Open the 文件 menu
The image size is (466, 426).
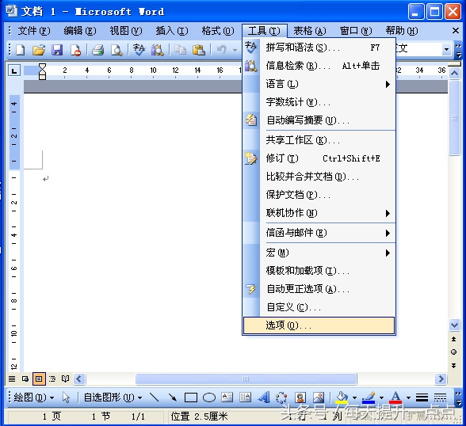pos(34,31)
